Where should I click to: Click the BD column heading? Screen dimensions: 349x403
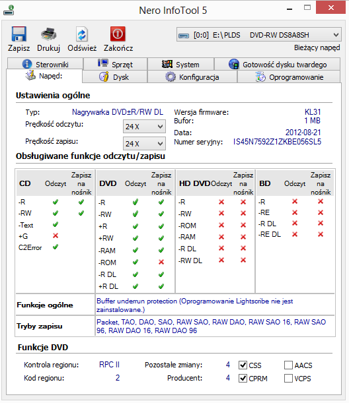coord(265,183)
